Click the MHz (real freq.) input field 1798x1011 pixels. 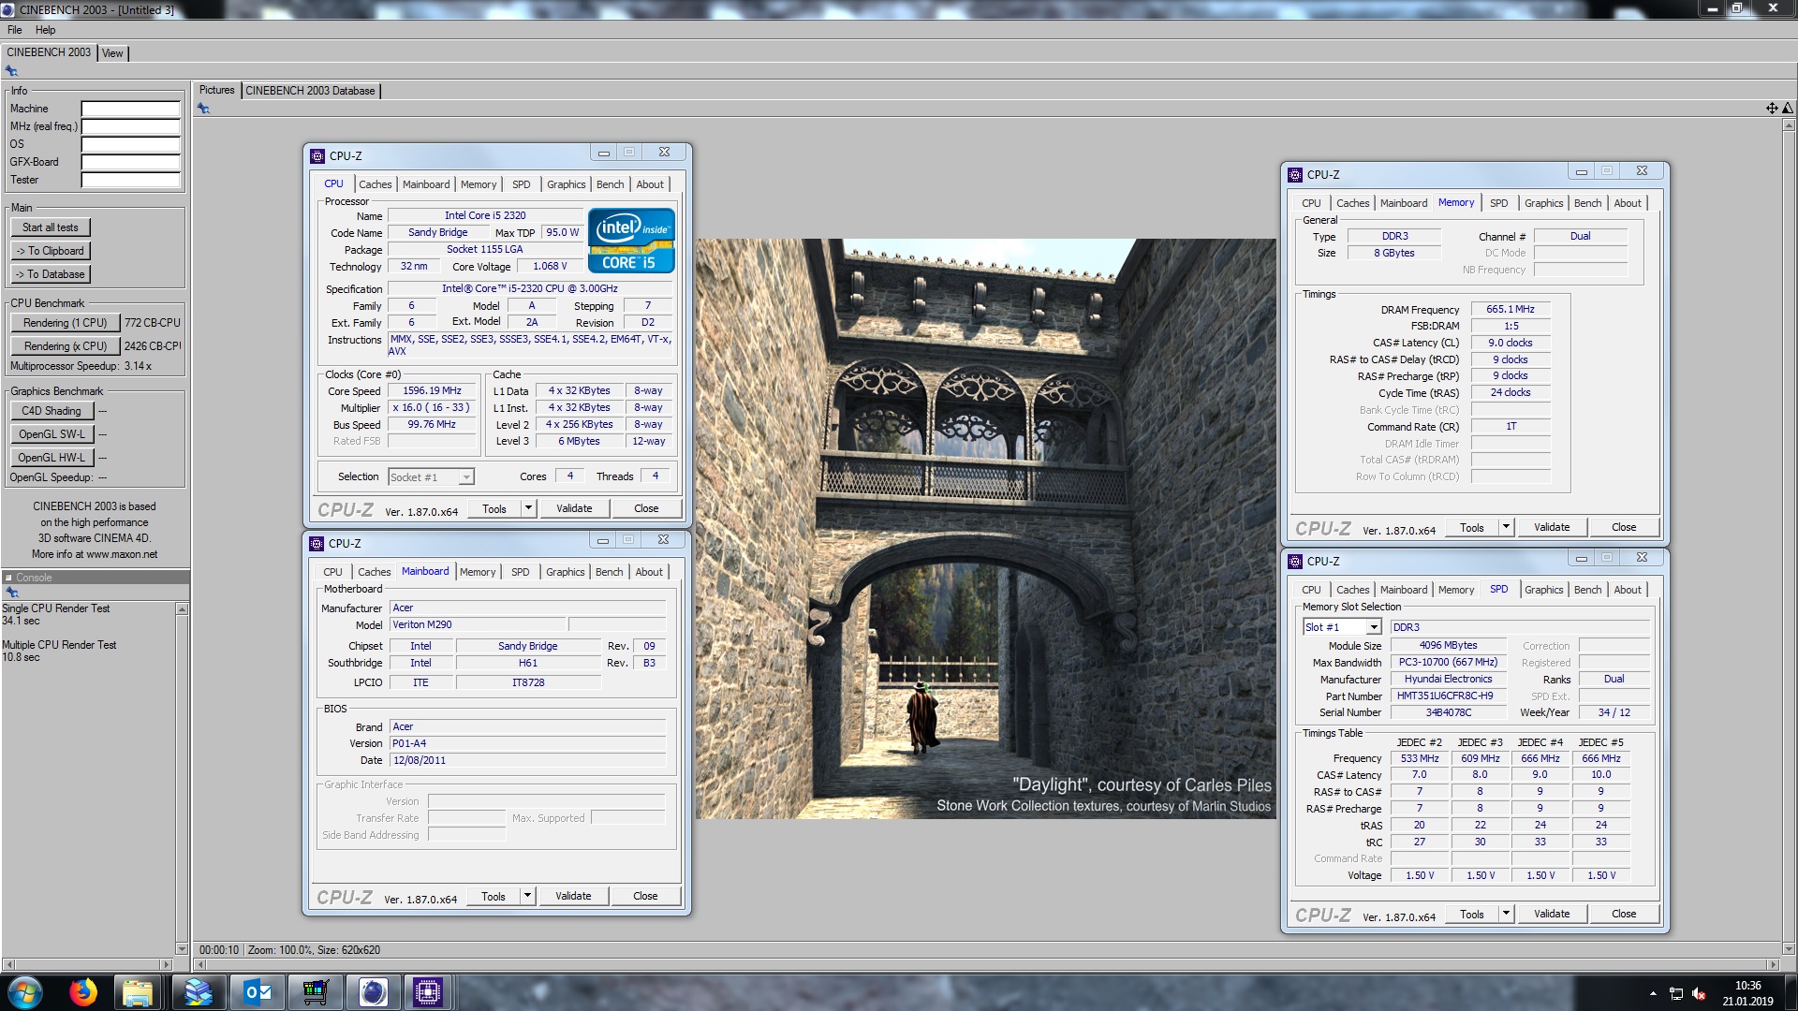pyautogui.click(x=130, y=126)
